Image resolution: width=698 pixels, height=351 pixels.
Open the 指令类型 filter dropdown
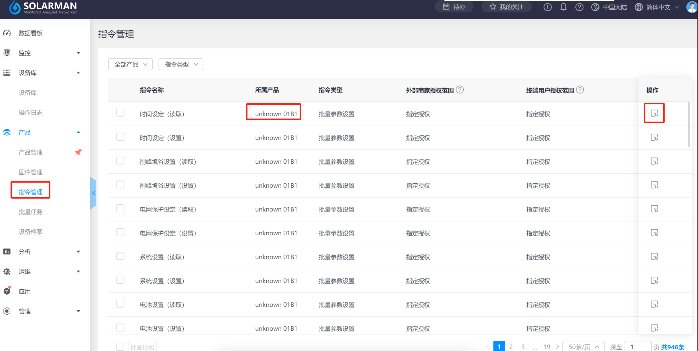pos(181,64)
